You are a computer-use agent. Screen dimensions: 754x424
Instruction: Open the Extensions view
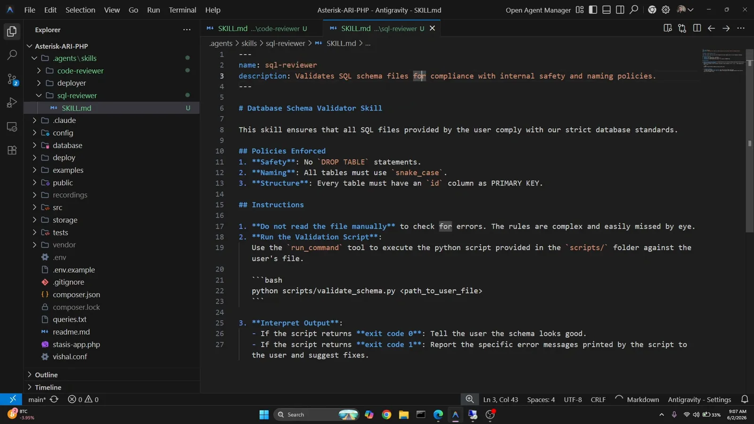point(12,150)
